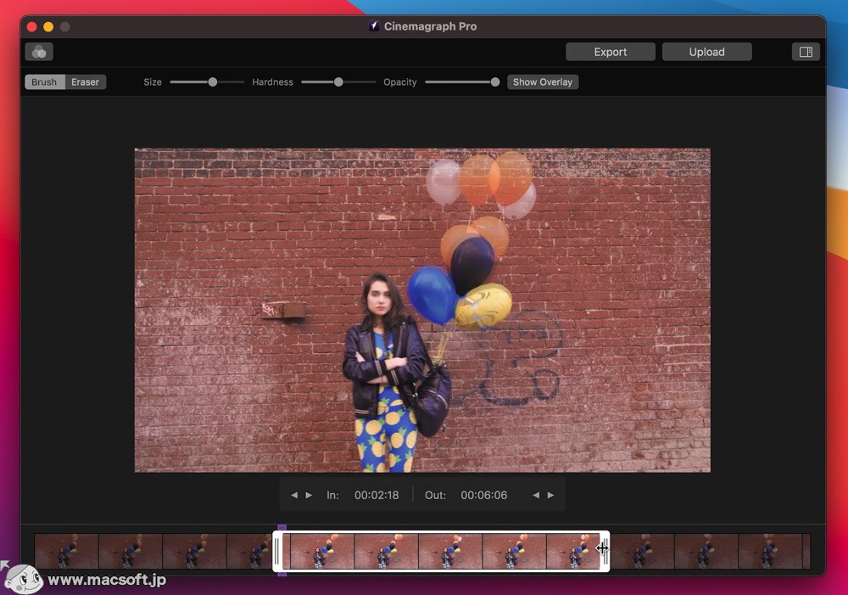Enable Show Overlay

[x=542, y=81]
